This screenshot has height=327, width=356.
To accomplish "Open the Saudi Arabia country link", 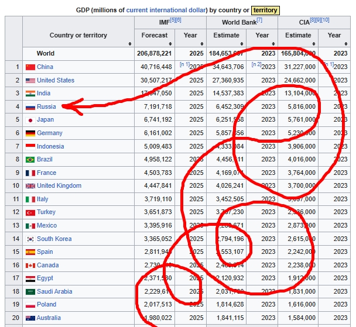I will coord(54,291).
